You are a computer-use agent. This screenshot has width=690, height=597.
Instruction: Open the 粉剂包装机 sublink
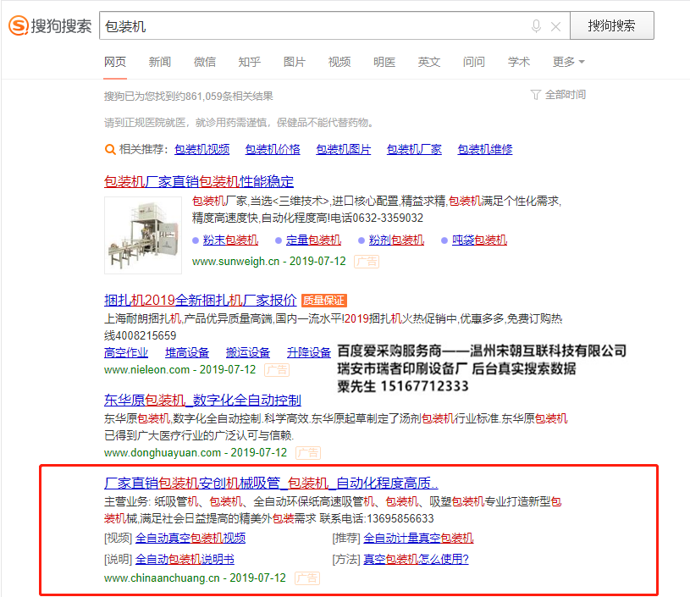(x=396, y=240)
